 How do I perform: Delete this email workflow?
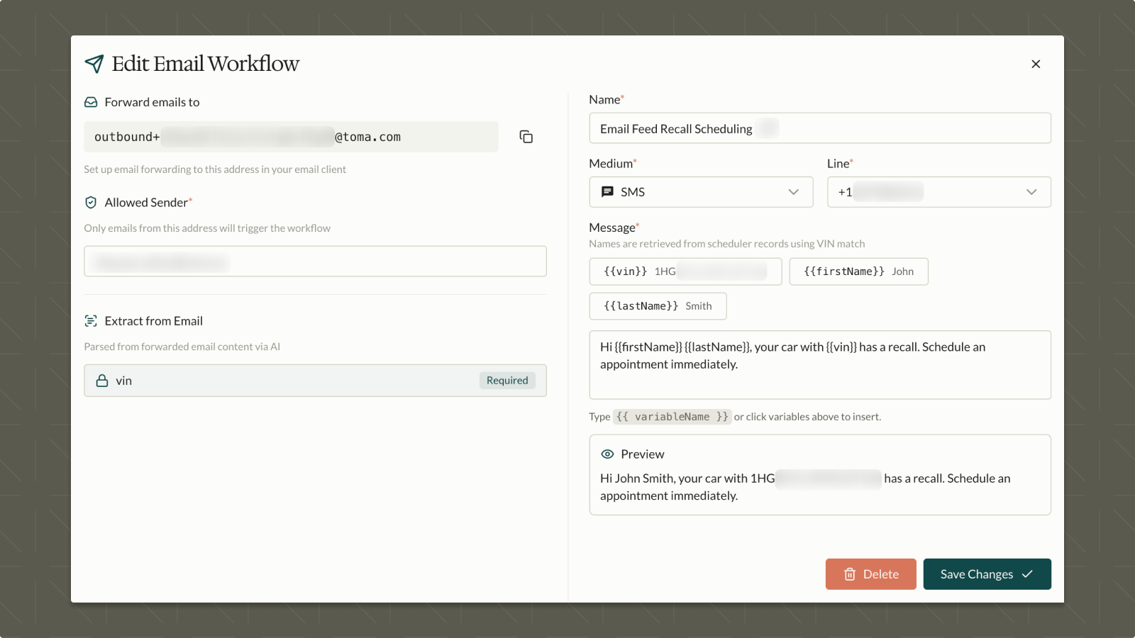pyautogui.click(x=870, y=574)
